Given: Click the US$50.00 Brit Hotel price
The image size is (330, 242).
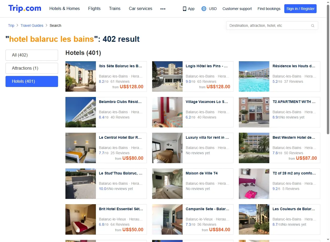Looking at the screenshot, I should click(133, 230).
